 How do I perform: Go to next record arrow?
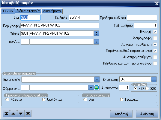click(21, 114)
